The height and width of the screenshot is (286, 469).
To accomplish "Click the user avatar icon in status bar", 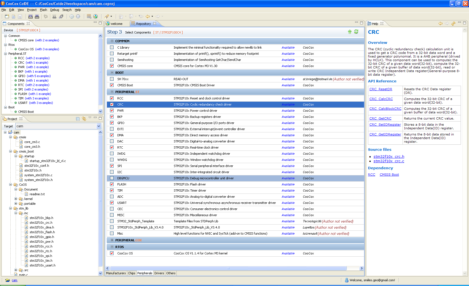I will [x=347, y=280].
